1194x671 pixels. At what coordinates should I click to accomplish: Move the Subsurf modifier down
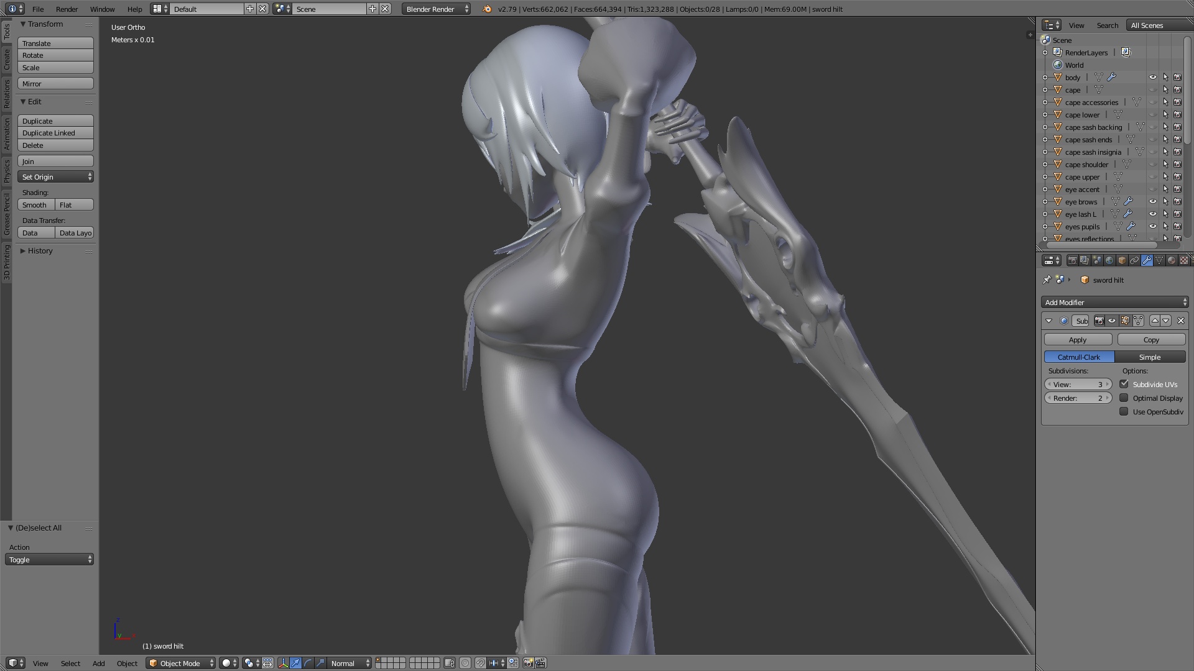1165,321
